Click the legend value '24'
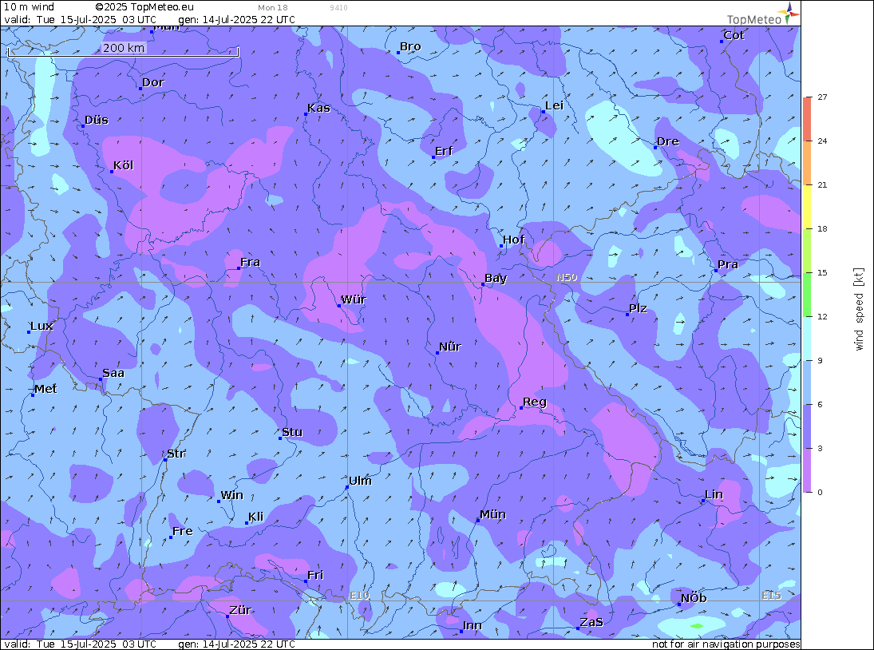Image resolution: width=874 pixels, height=650 pixels. 822,141
